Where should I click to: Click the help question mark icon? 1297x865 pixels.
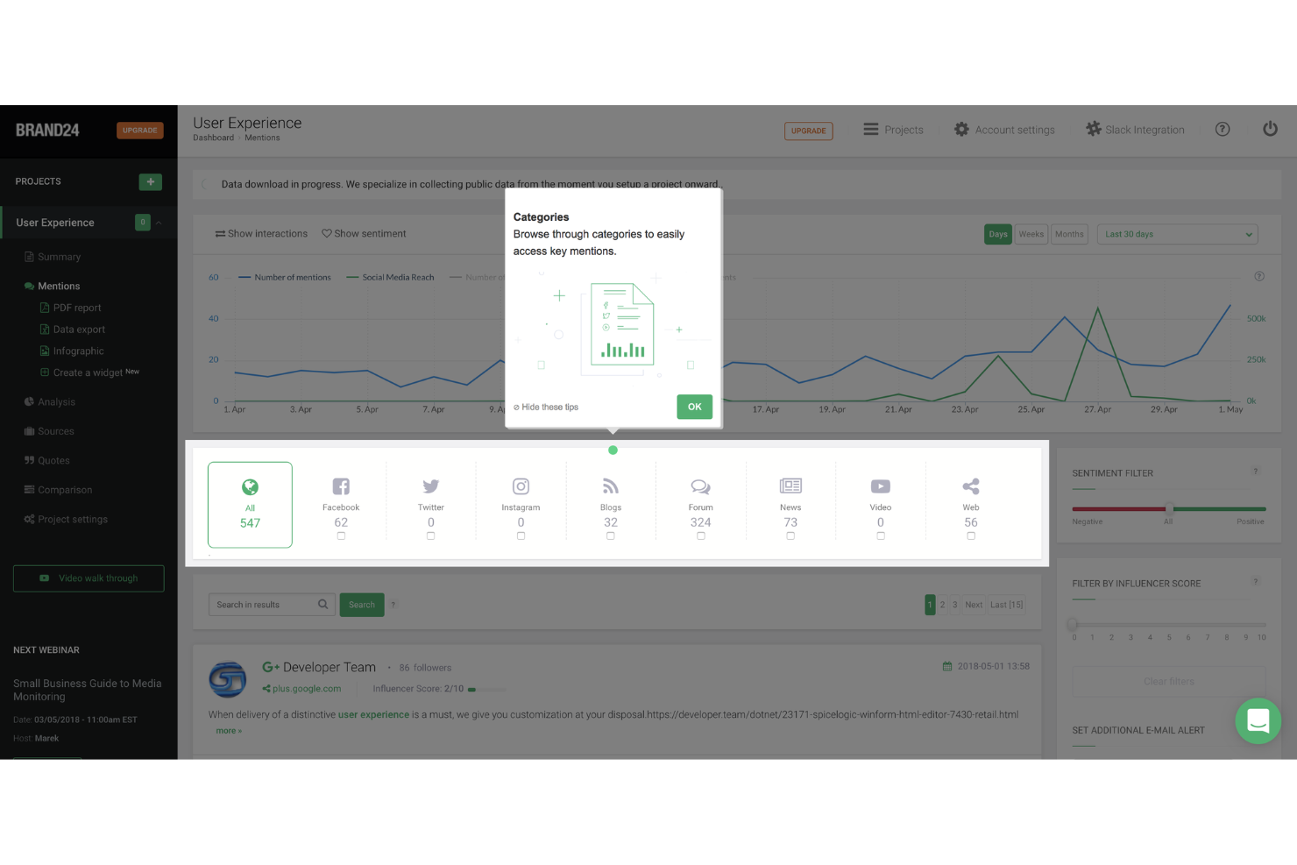coord(1223,129)
